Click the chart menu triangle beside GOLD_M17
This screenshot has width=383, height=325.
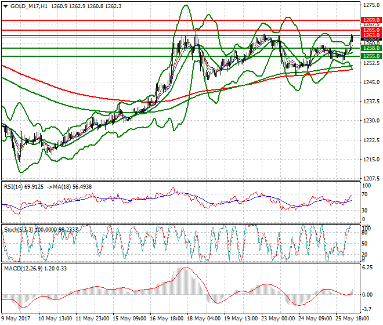5,6
